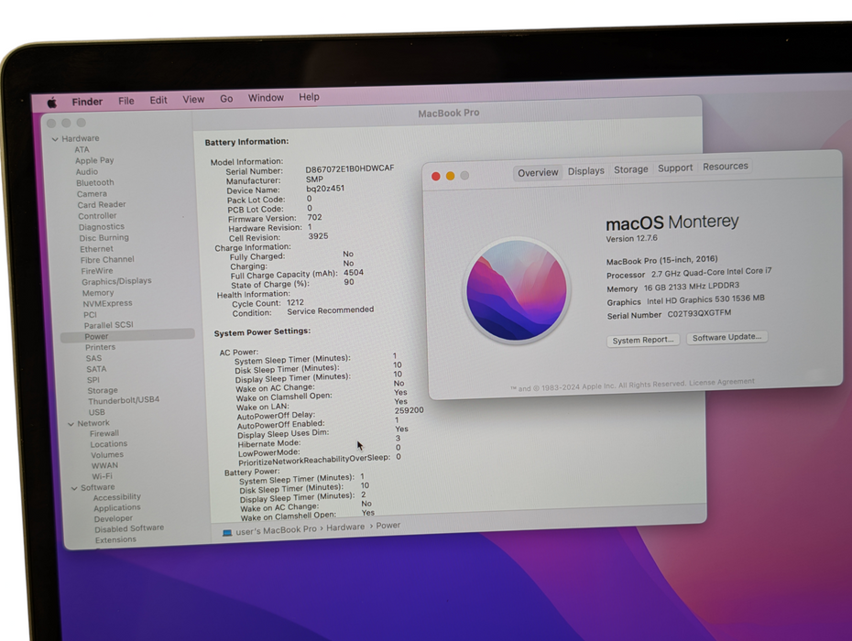Open the License Agreement link
The height and width of the screenshot is (641, 852).
click(722, 383)
